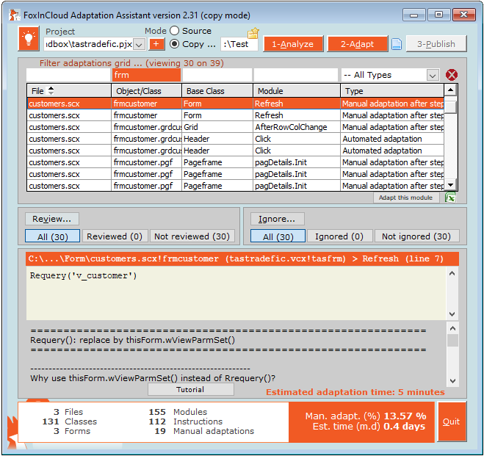Screen dimensions: 484x456
Task: Click the Base Class column header
Action: 217,91
